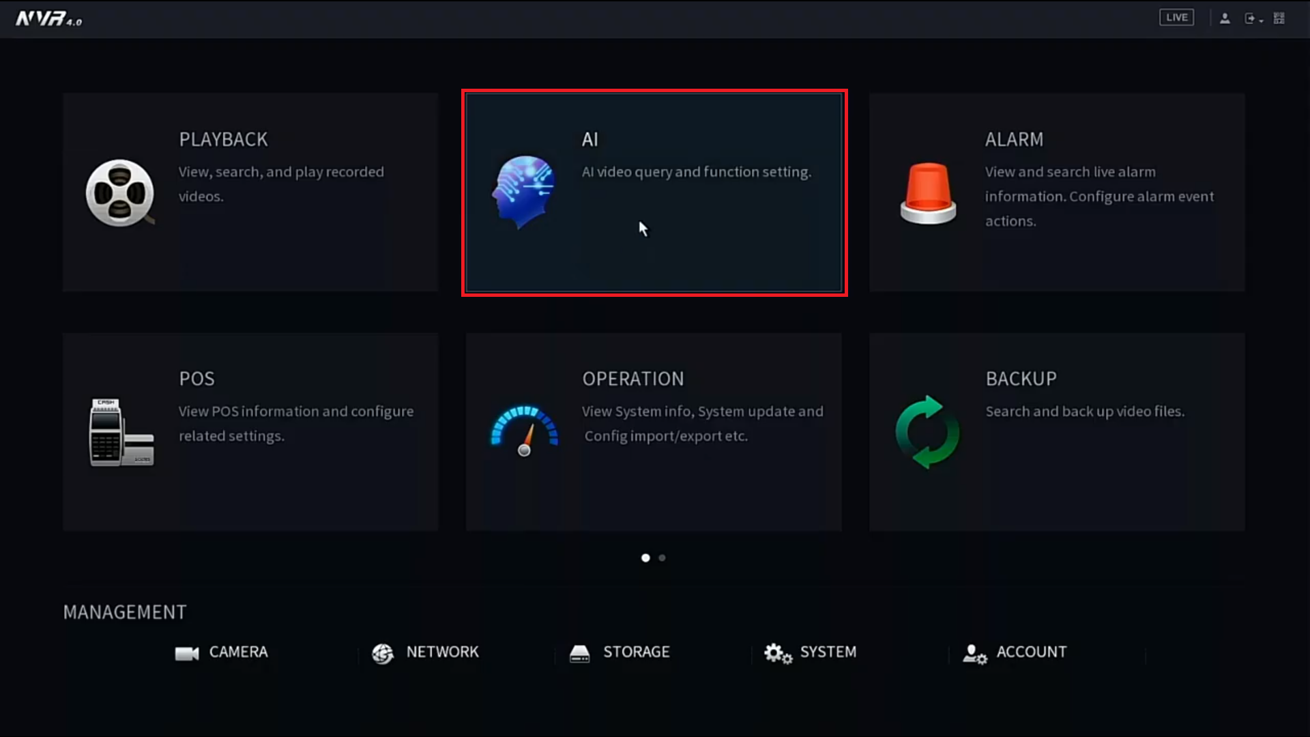Open the BACKUP green arrows icon

[x=927, y=432]
